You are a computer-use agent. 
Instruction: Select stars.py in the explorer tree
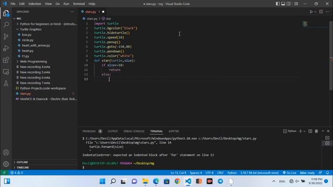[x=25, y=94]
